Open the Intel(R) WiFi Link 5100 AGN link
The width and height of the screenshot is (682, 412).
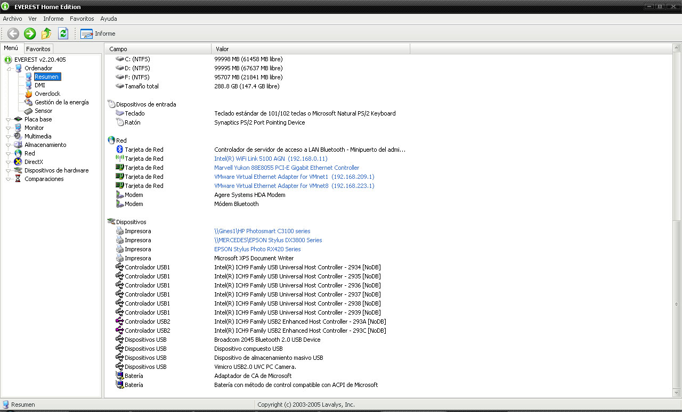tap(271, 159)
